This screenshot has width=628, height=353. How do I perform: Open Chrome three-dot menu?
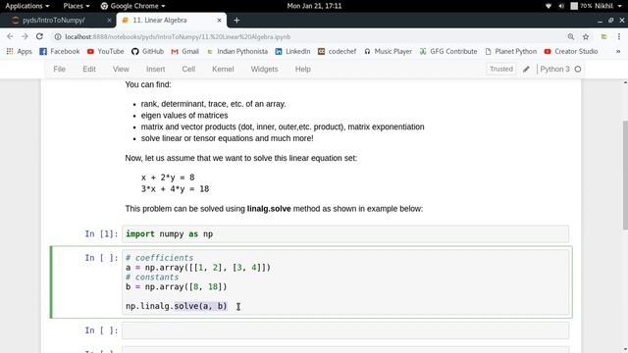619,37
